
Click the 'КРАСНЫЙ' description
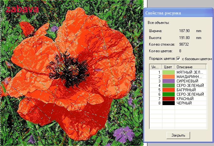click(x=185, y=98)
